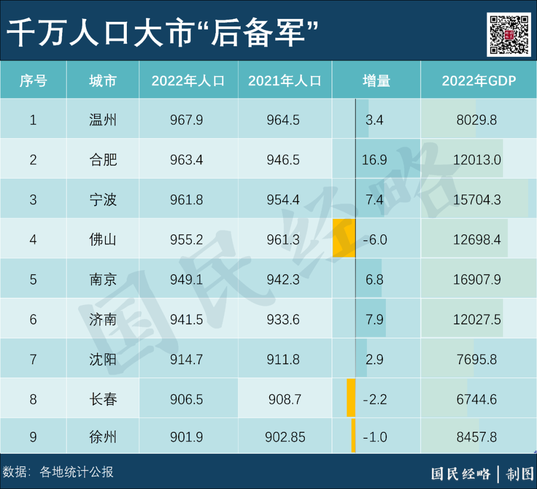The width and height of the screenshot is (537, 489).
Task: Select the 963.4 population value
Action: click(x=186, y=160)
